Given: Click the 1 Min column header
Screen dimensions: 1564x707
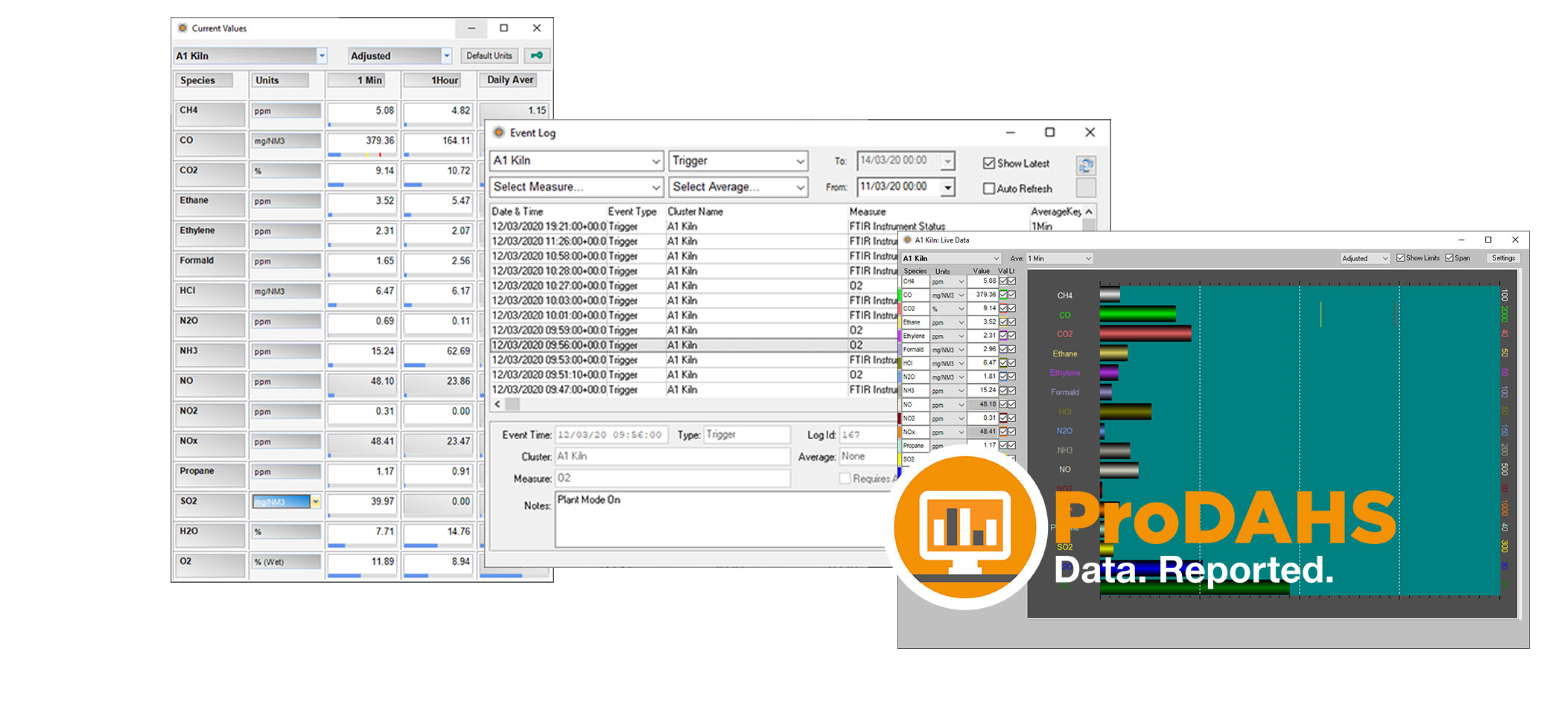Looking at the screenshot, I should [x=357, y=80].
